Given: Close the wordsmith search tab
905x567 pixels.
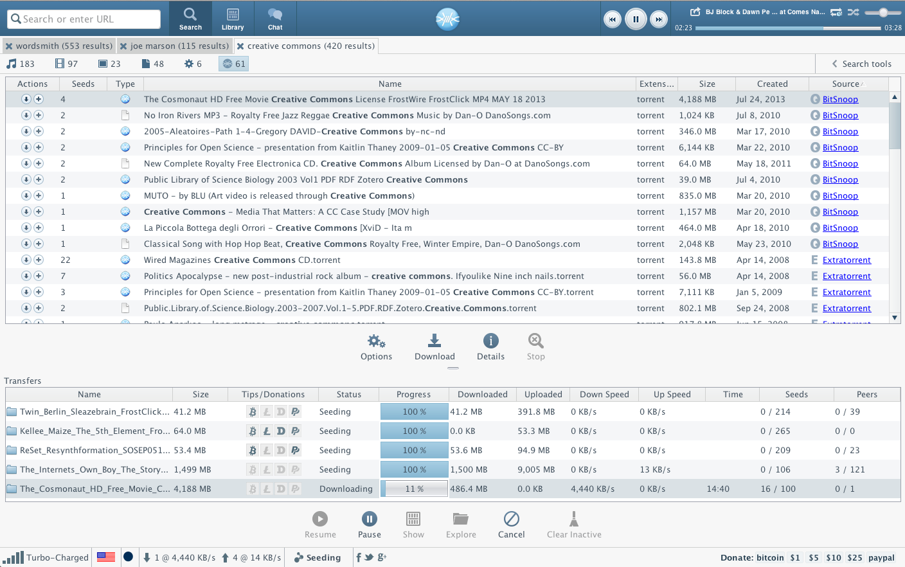Looking at the screenshot, I should (x=9, y=46).
